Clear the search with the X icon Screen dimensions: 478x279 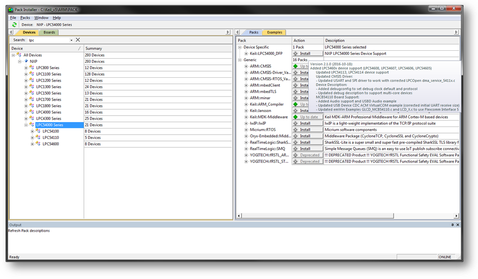(x=78, y=40)
